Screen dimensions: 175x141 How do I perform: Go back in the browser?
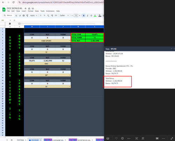(x=3, y=2)
